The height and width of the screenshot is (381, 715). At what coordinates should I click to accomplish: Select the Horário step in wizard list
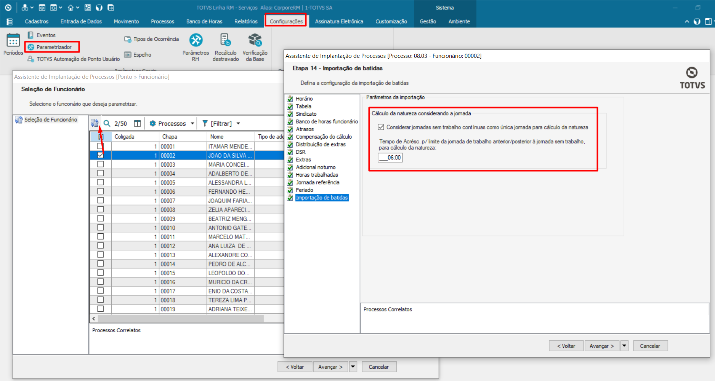point(304,99)
